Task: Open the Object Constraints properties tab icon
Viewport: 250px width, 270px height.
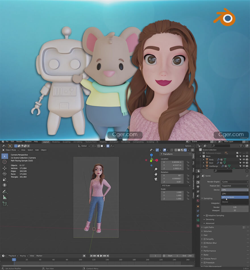Action: pos(198,216)
